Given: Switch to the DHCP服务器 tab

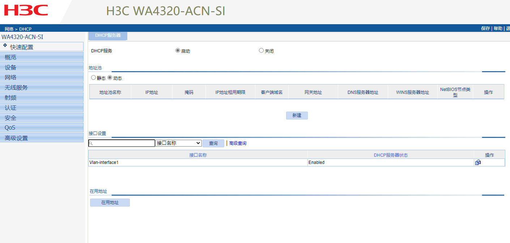Looking at the screenshot, I should tap(108, 36).
